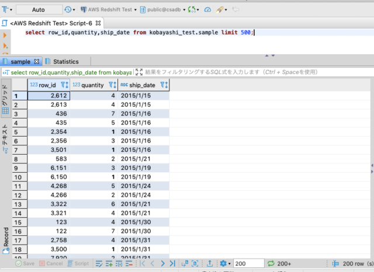The width and height of the screenshot is (374, 272).
Task: Expand the reconnect icon dropdown arrow
Action: (198, 10)
